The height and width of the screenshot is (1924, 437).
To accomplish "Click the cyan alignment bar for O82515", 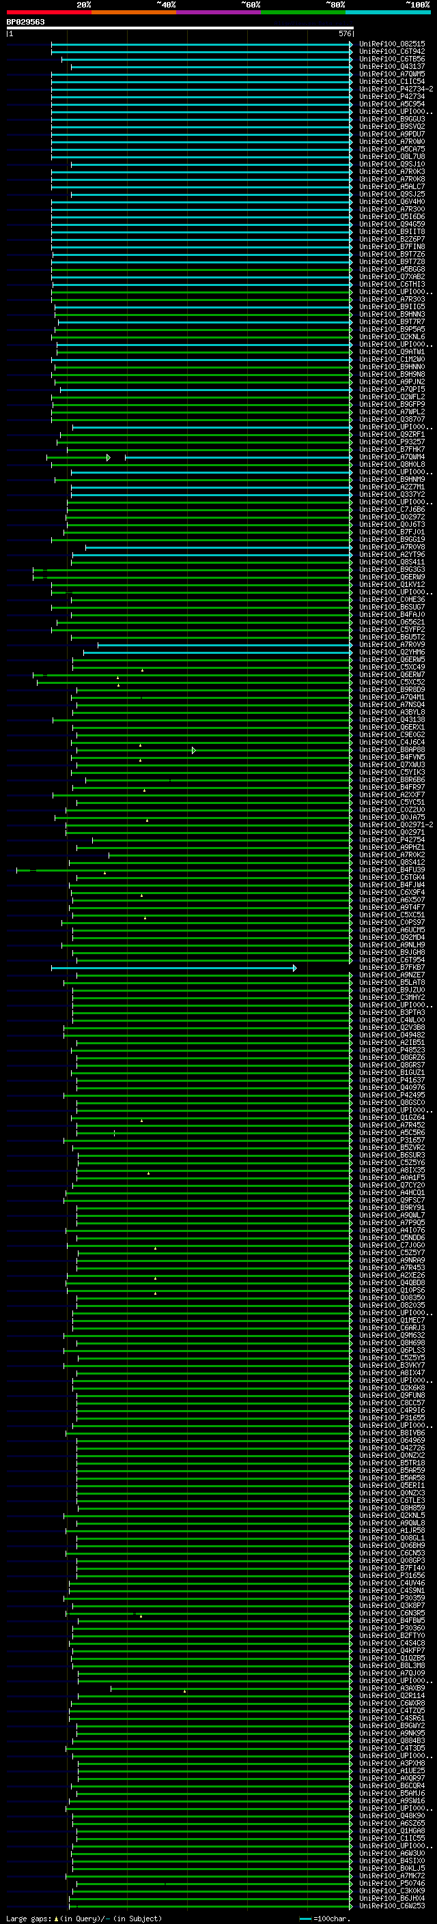I will pyautogui.click(x=201, y=45).
